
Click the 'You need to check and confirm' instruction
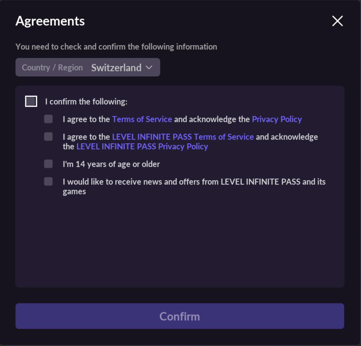(x=116, y=47)
